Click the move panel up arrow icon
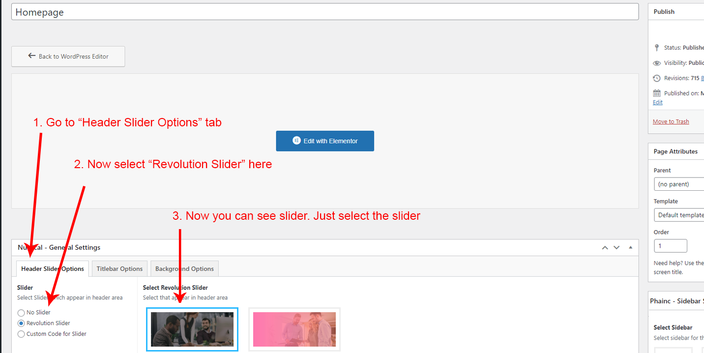The image size is (704, 353). 605,247
